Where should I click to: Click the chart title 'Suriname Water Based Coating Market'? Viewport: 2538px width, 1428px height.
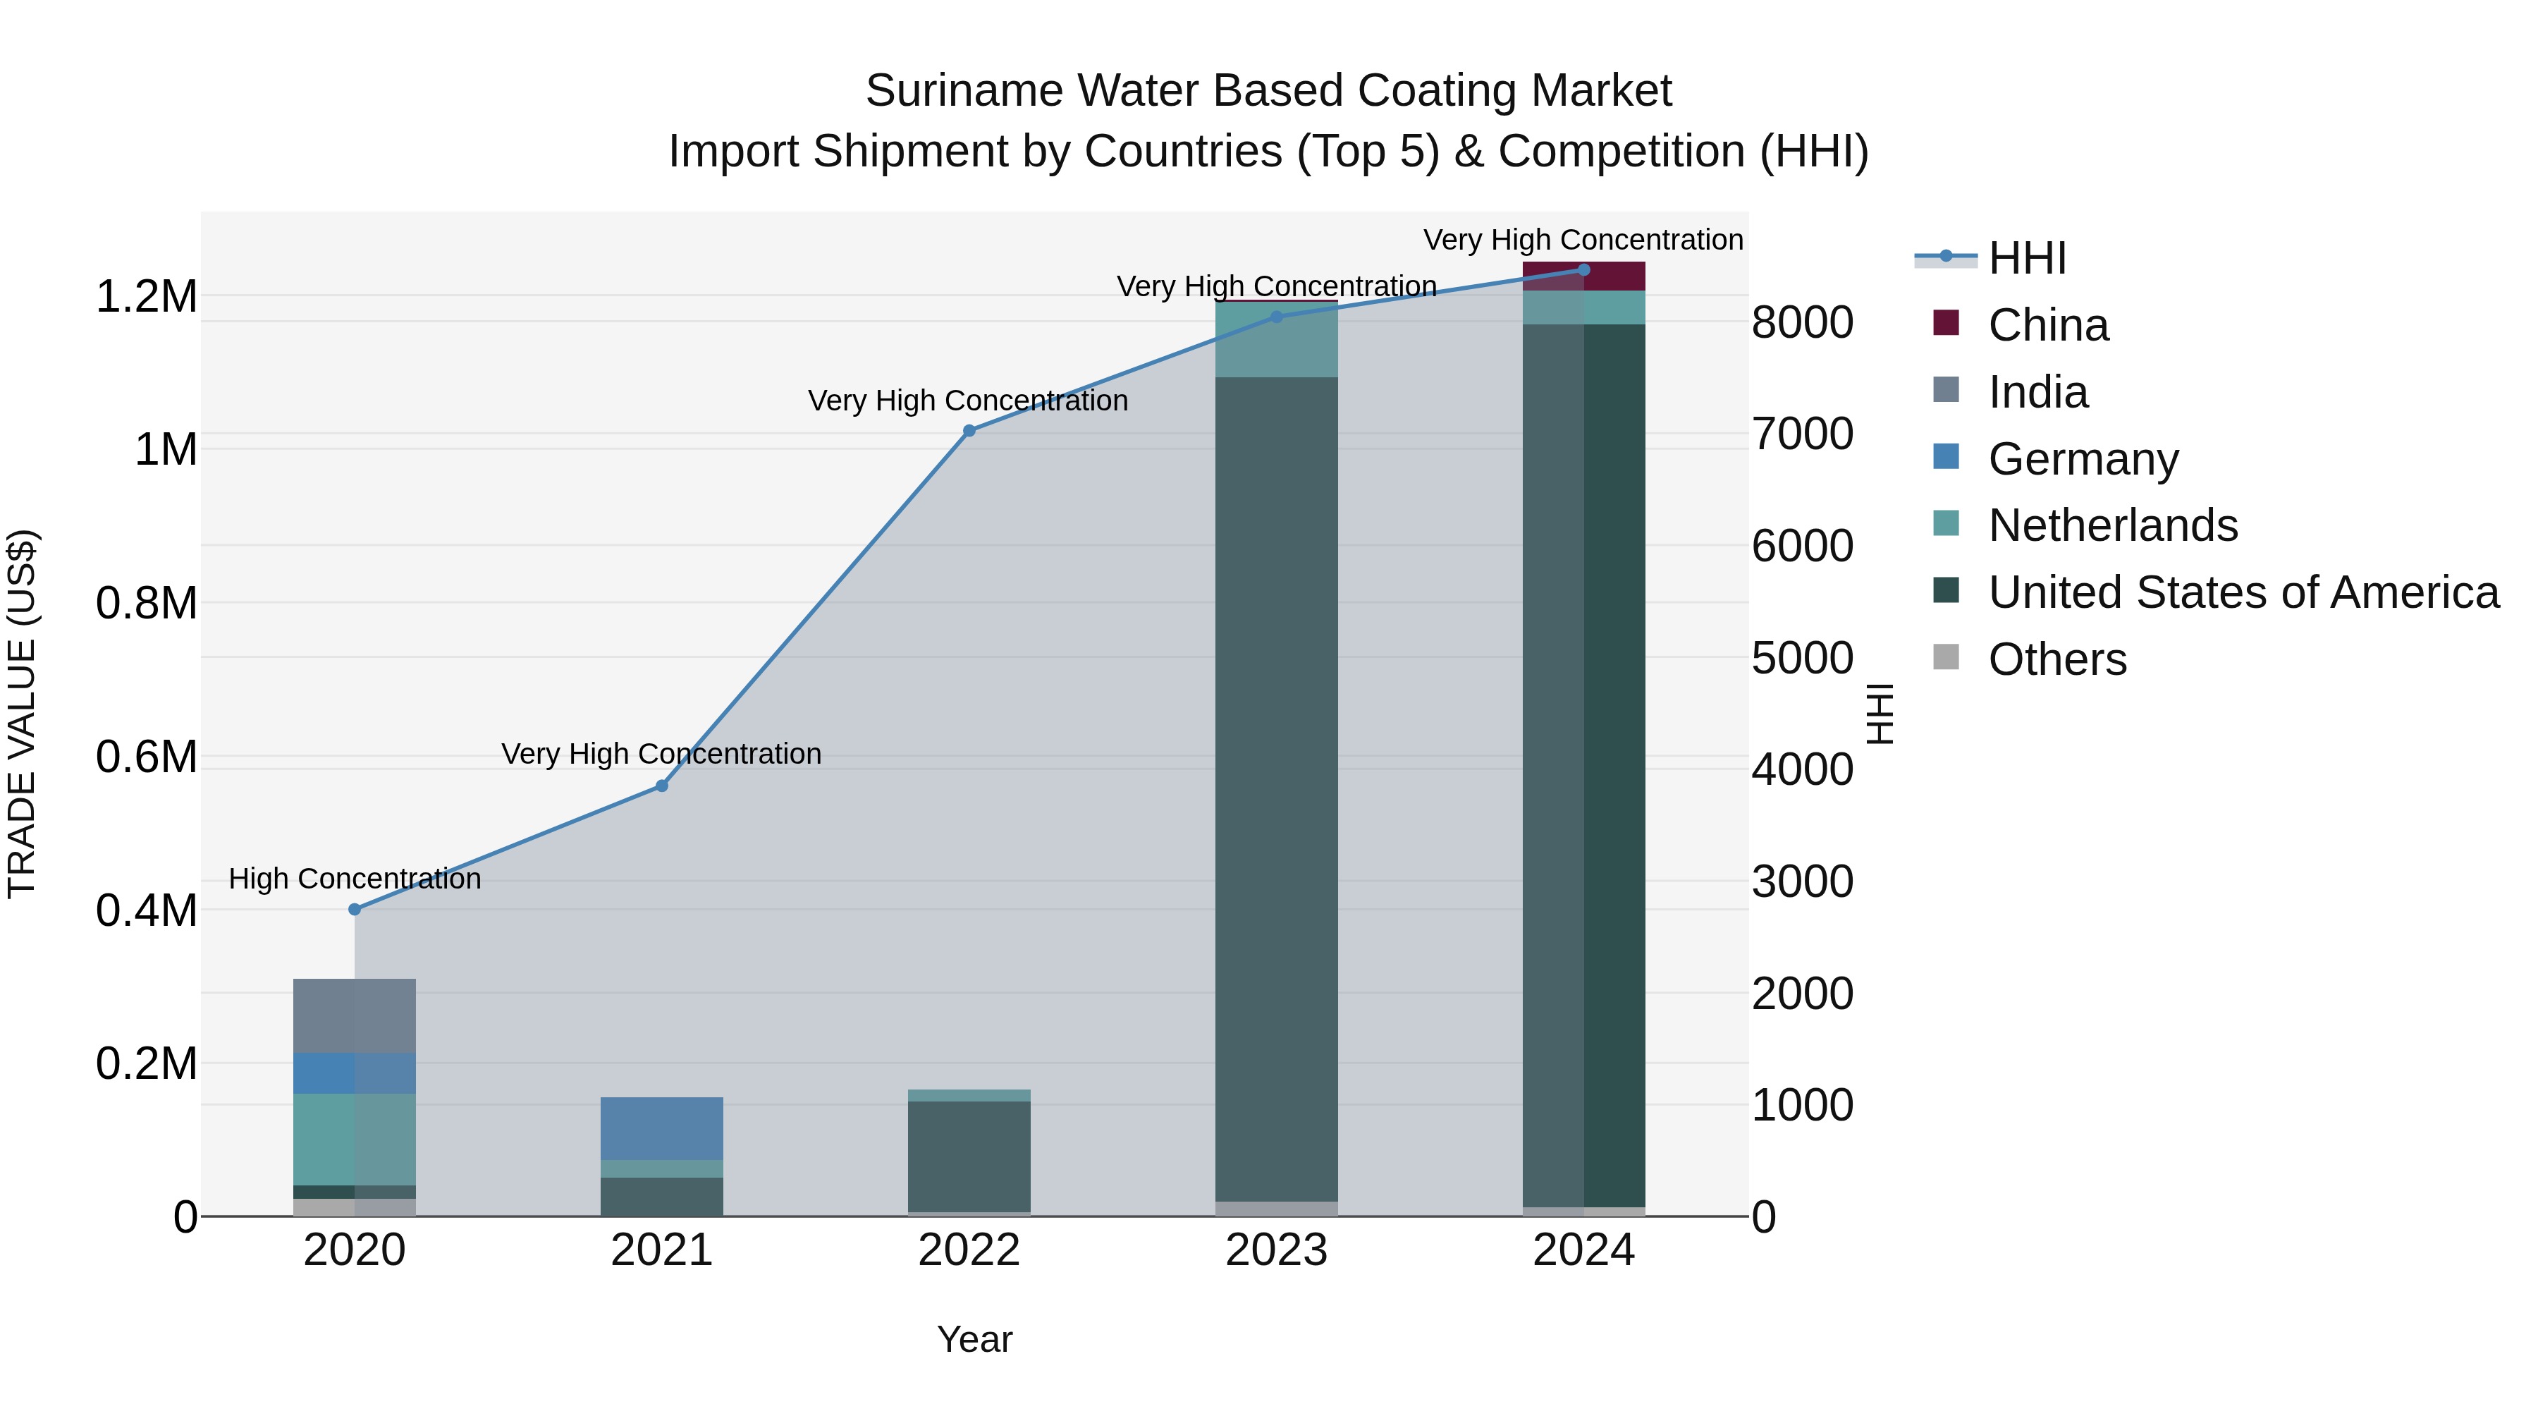coord(1269,91)
